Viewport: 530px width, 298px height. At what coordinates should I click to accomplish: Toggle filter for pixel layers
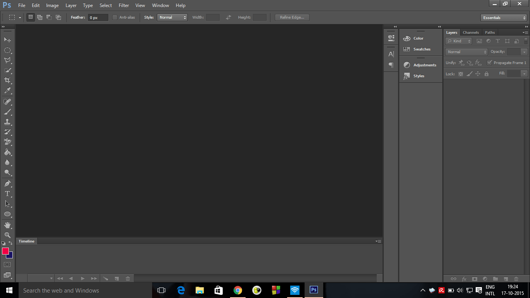[479, 41]
